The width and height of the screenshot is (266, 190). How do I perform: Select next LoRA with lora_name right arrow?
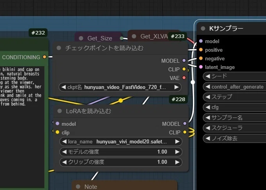click(x=177, y=141)
